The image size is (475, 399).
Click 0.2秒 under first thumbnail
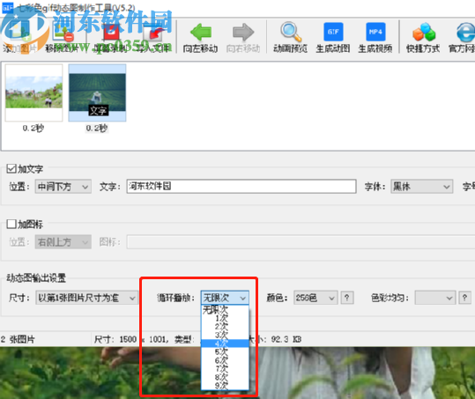(33, 128)
